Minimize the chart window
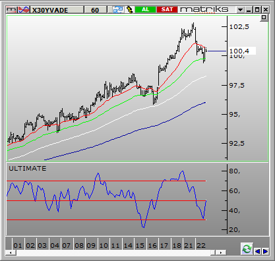The image size is (275, 261). [249, 10]
